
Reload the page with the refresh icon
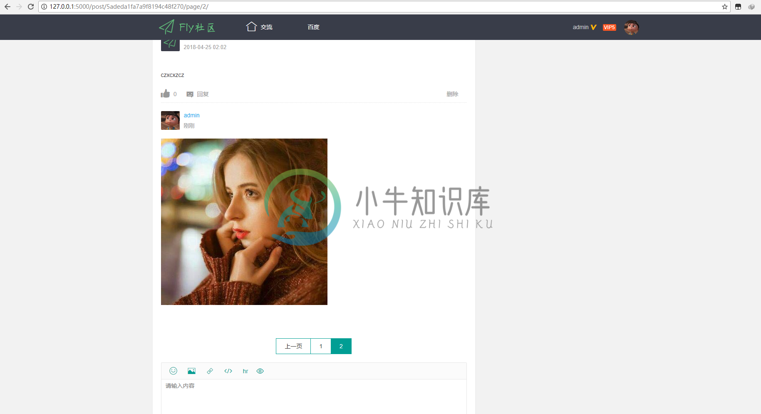31,7
